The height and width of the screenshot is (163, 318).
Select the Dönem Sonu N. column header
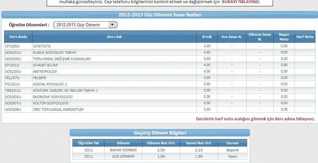260,37
